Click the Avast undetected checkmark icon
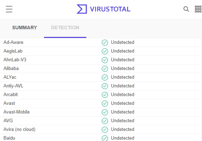Image resolution: width=202 pixels, height=141 pixels. [x=105, y=103]
